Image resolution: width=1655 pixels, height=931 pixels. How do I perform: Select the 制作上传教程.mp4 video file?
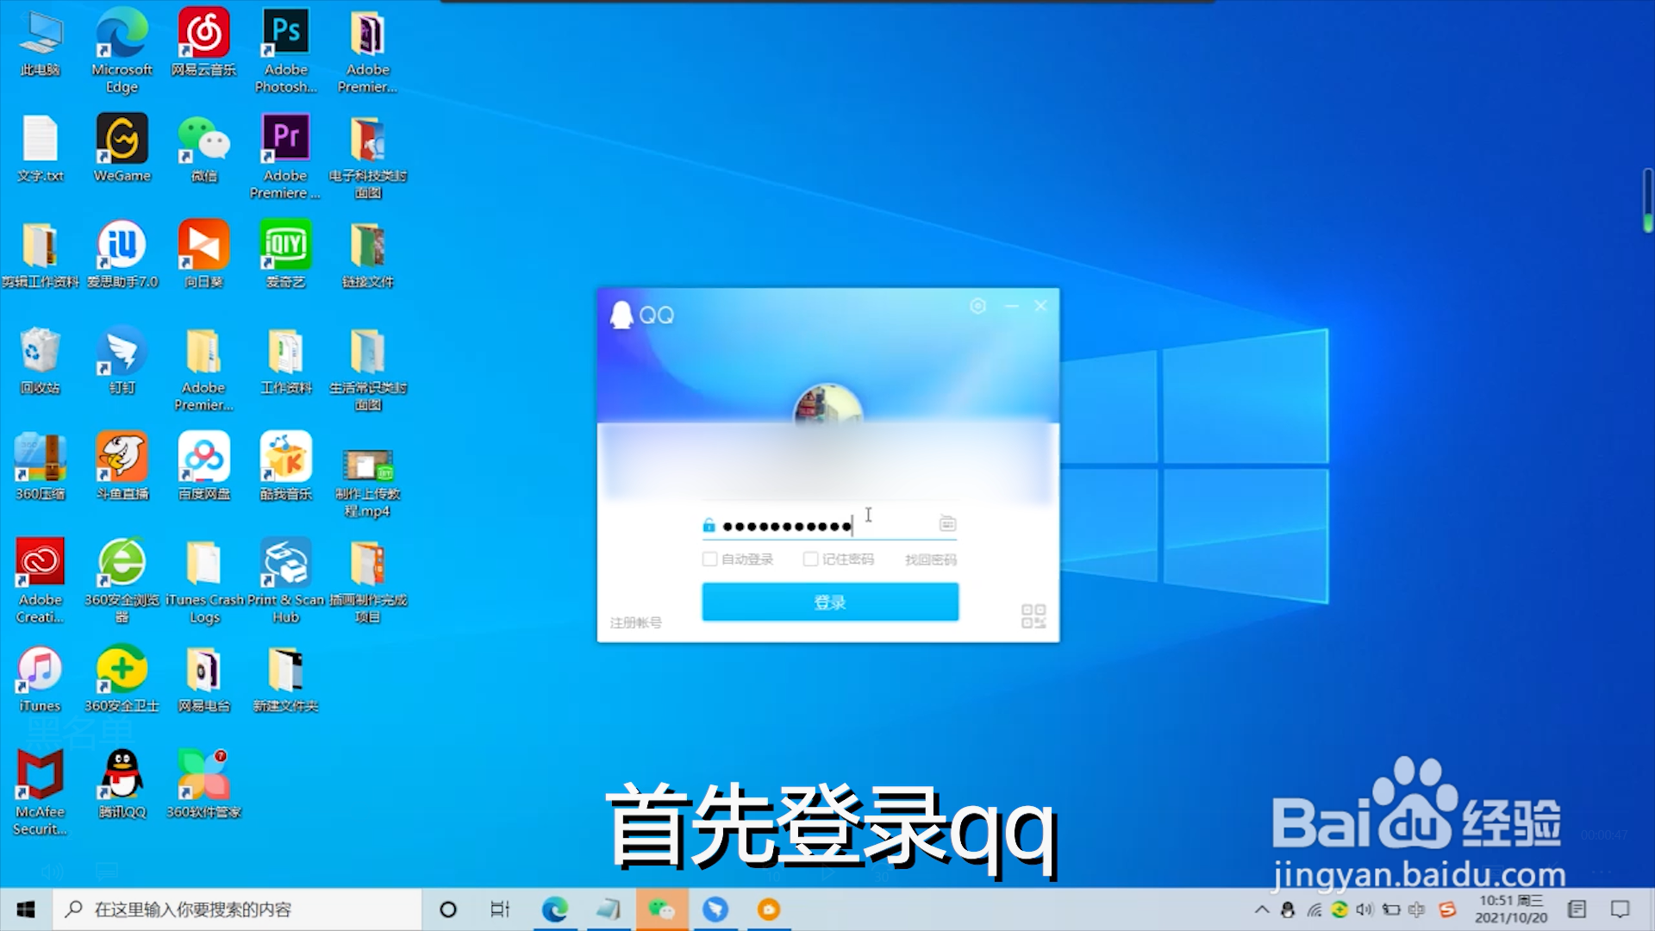(x=367, y=483)
